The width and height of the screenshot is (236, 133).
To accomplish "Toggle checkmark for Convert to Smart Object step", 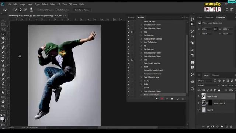I will [129, 70].
